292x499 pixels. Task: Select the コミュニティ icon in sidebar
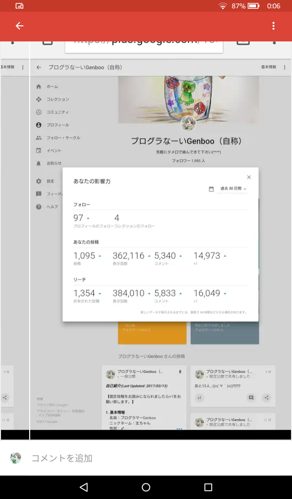coord(39,112)
